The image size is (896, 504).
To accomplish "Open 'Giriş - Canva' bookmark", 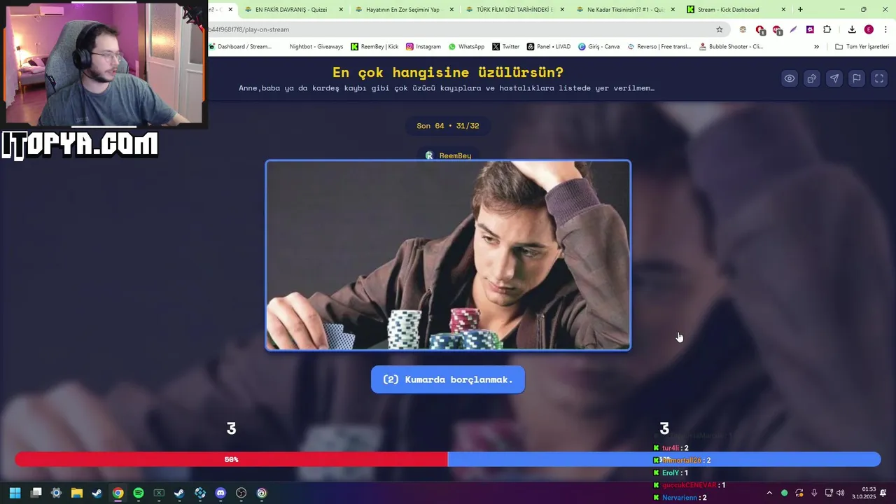I will click(x=598, y=47).
